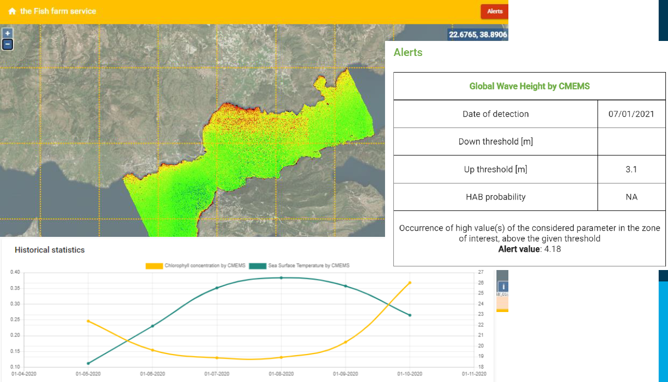Click 'the Fish farm service' title link
This screenshot has width=668, height=382.
point(58,11)
